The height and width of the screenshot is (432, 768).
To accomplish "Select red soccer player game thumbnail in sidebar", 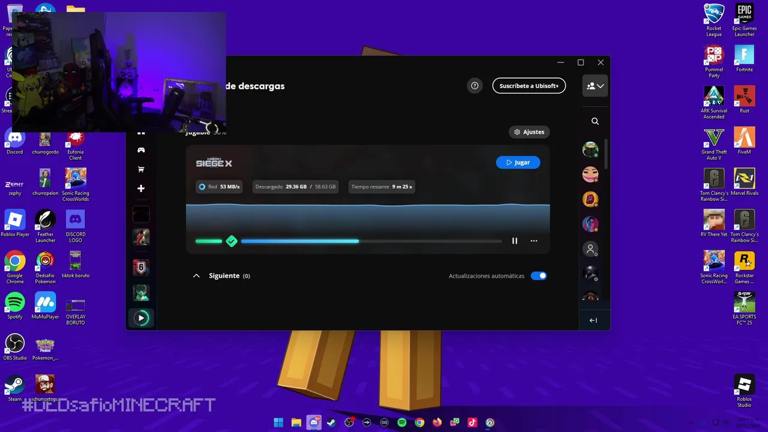I will [141, 237].
